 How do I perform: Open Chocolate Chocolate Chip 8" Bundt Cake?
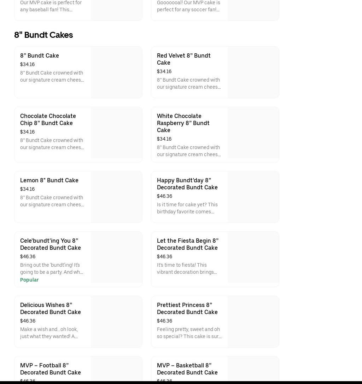pyautogui.click(x=48, y=119)
